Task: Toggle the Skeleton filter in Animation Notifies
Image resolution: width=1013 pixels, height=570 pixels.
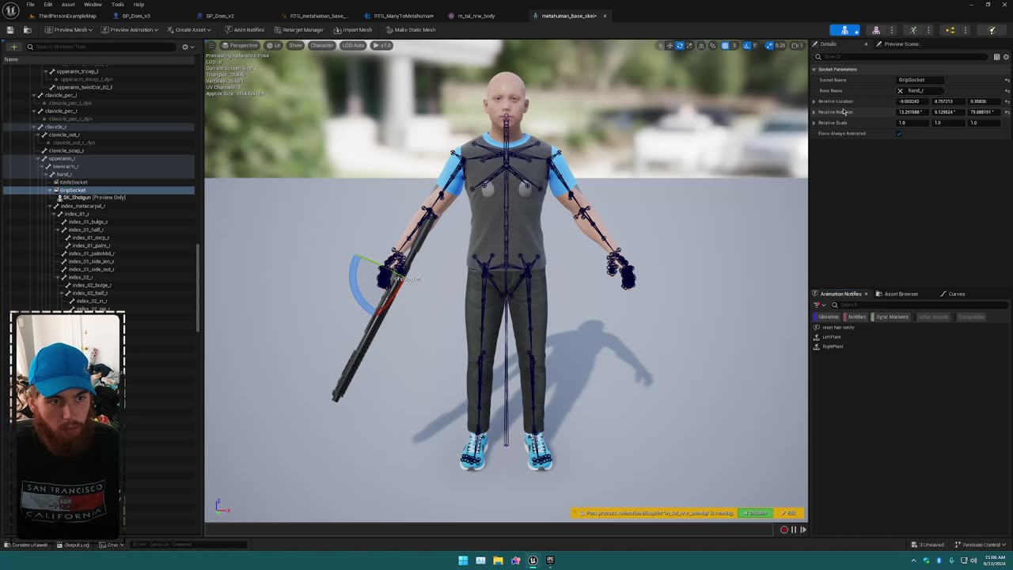Action: coord(827,317)
